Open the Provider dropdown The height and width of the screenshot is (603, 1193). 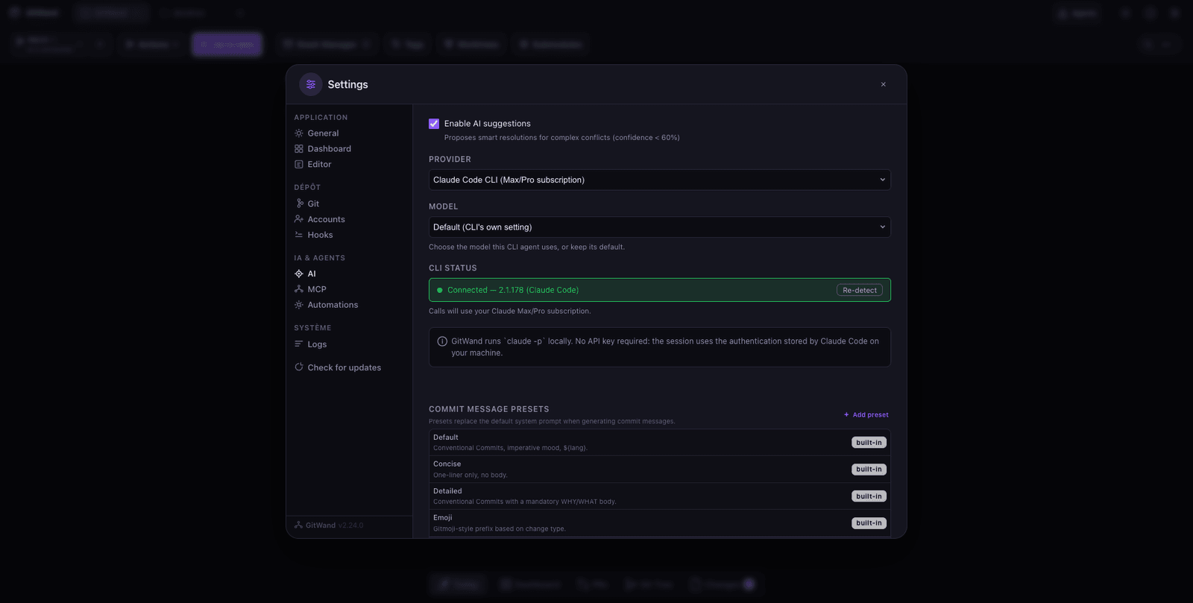[x=660, y=180]
